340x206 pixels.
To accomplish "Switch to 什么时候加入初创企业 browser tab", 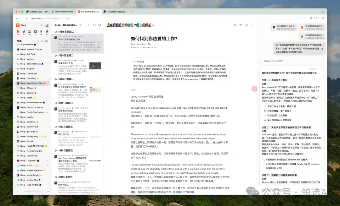I will tap(114, 12).
